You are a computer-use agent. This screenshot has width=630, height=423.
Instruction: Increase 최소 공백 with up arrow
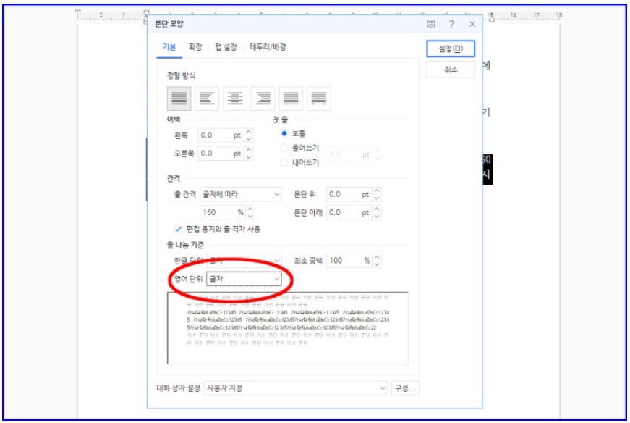tap(377, 257)
